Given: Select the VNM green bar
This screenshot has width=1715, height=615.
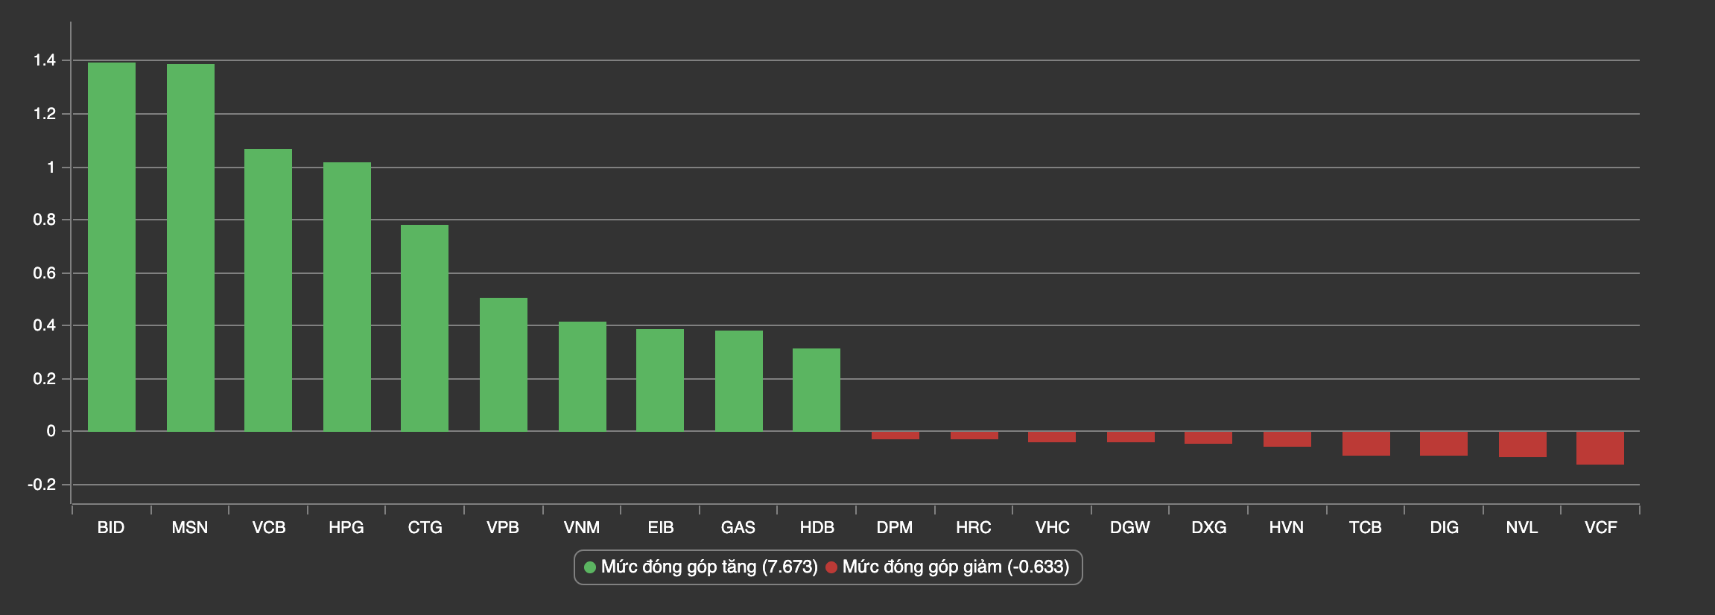Looking at the screenshot, I should [x=583, y=376].
